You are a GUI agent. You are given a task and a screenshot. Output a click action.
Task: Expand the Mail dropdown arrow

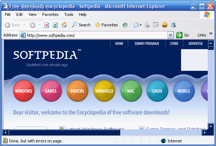(140, 25)
